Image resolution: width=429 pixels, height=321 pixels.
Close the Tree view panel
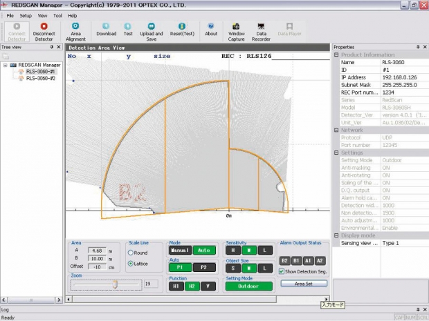pos(59,47)
